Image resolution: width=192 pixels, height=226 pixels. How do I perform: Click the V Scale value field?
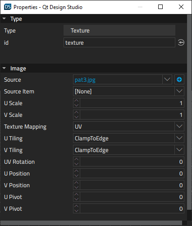coord(132,115)
